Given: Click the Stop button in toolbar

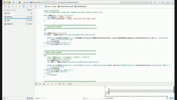Looking at the screenshot, I should (x=20, y=2).
